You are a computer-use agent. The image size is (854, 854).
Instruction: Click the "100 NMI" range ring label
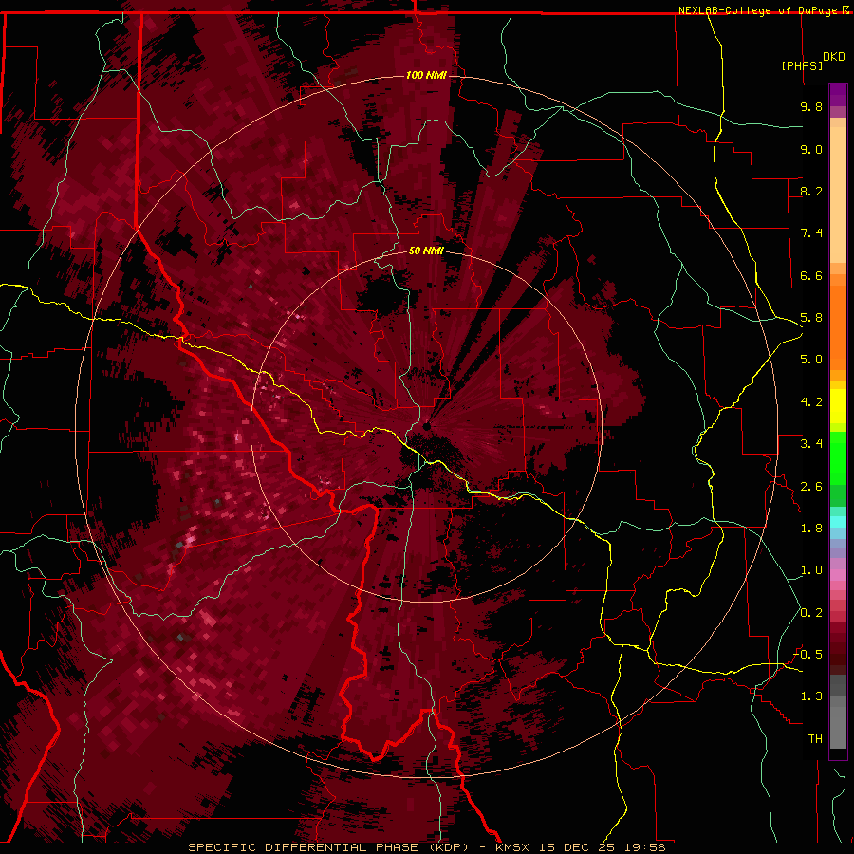tap(426, 75)
